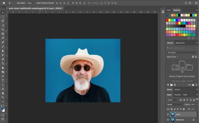Click the cloud sync icon in Libraries panel
The height and width of the screenshot is (123, 199).
tap(193, 85)
